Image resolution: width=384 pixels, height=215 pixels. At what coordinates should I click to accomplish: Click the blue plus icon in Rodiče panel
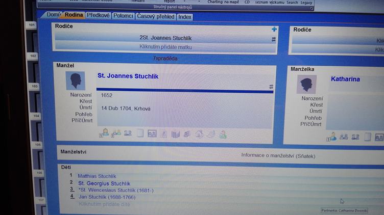274,29
